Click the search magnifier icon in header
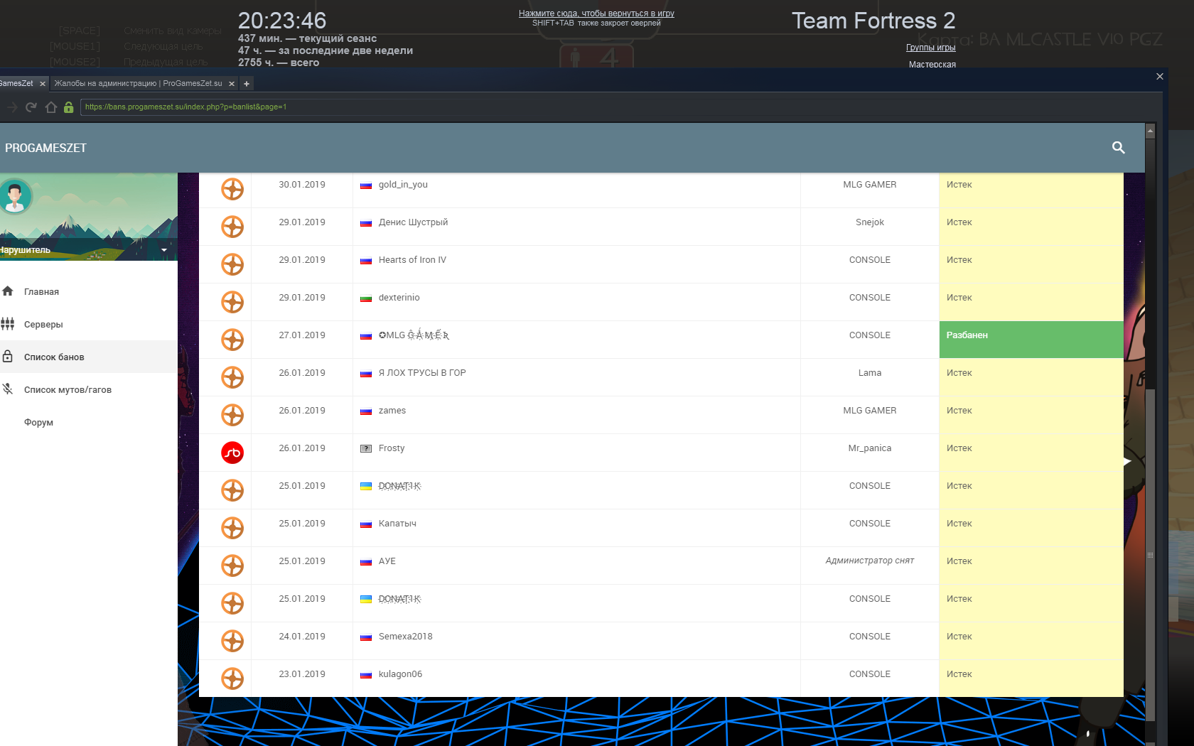Image resolution: width=1194 pixels, height=746 pixels. (x=1118, y=148)
